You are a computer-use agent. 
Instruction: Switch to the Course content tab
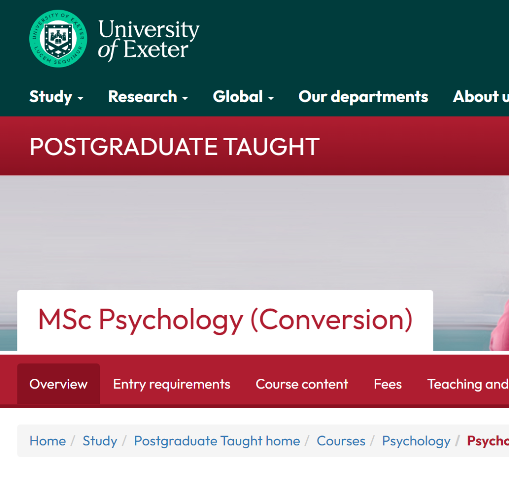(302, 384)
